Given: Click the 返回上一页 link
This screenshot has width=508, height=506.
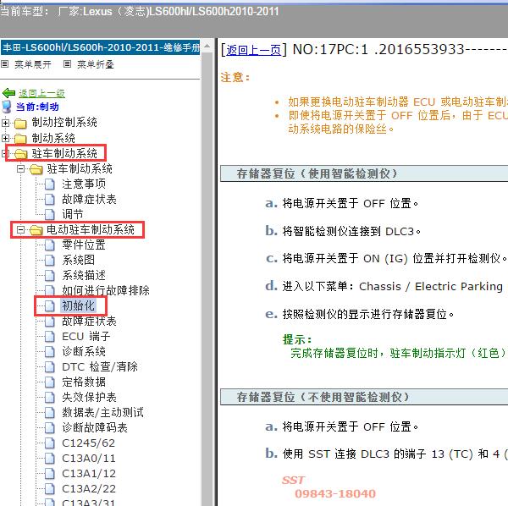Looking at the screenshot, I should pyautogui.click(x=253, y=50).
